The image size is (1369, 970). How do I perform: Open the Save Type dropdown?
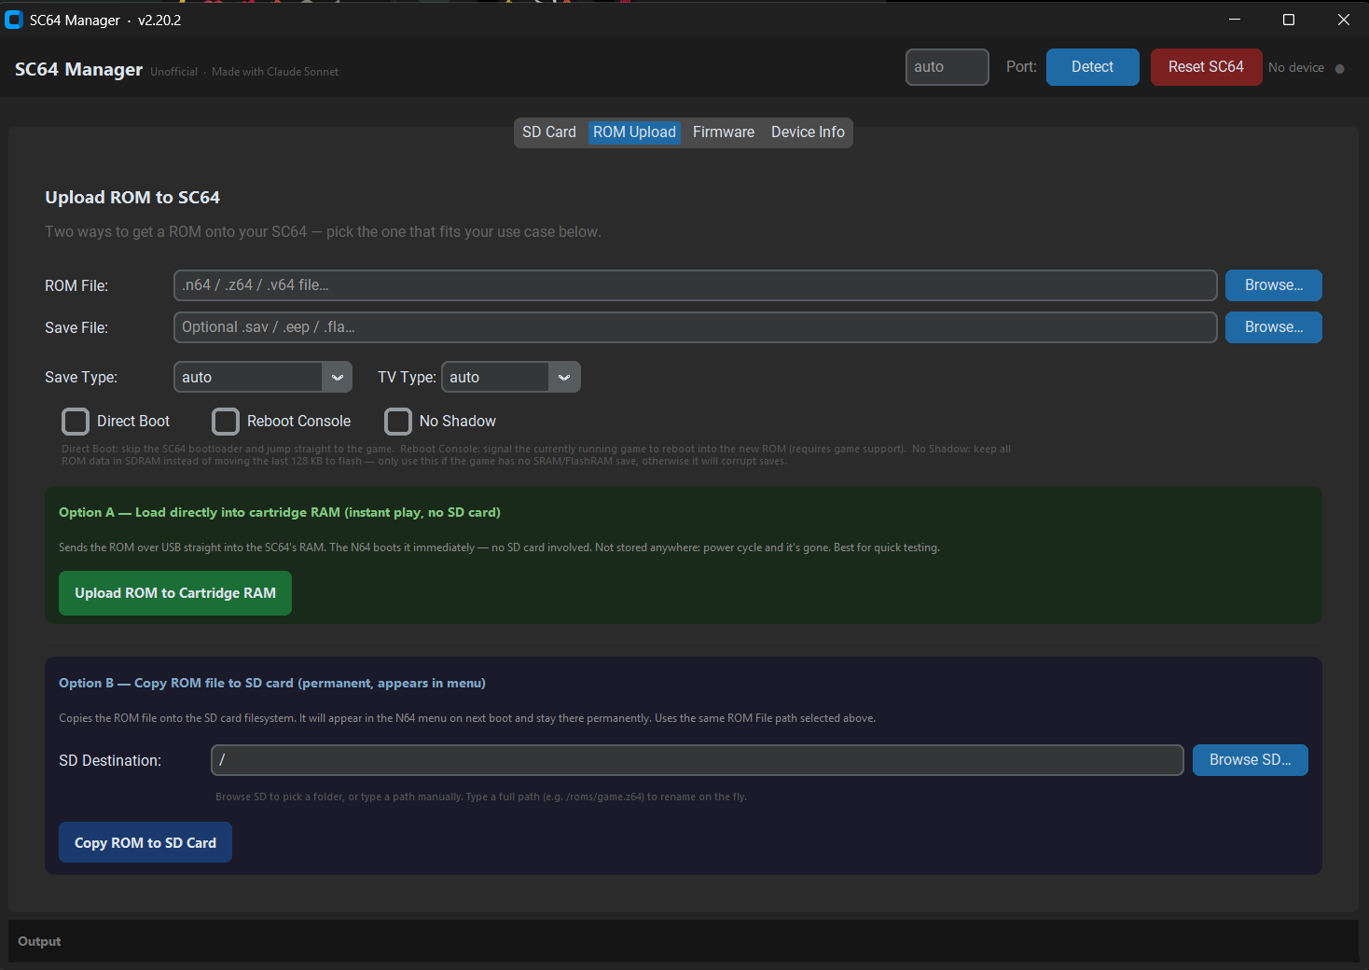[263, 377]
